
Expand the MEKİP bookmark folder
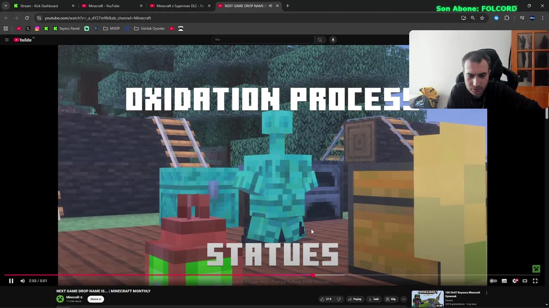pos(112,29)
